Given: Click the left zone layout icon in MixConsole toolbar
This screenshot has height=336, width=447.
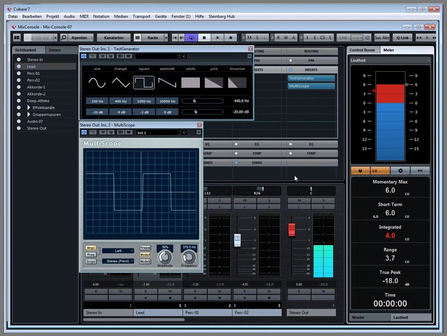Looking at the screenshot, I should click(17, 38).
